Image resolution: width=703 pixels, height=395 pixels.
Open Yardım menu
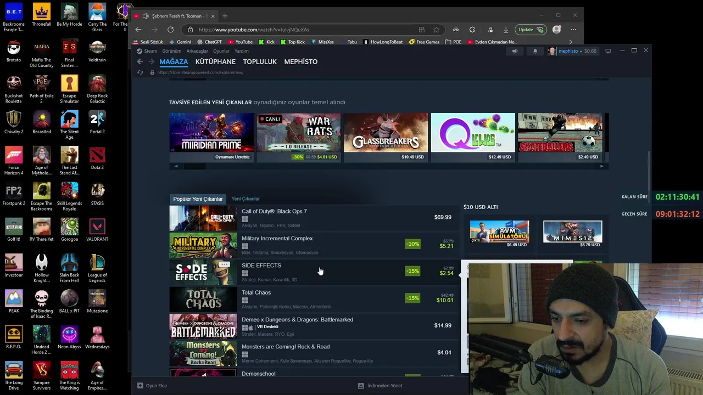click(242, 51)
